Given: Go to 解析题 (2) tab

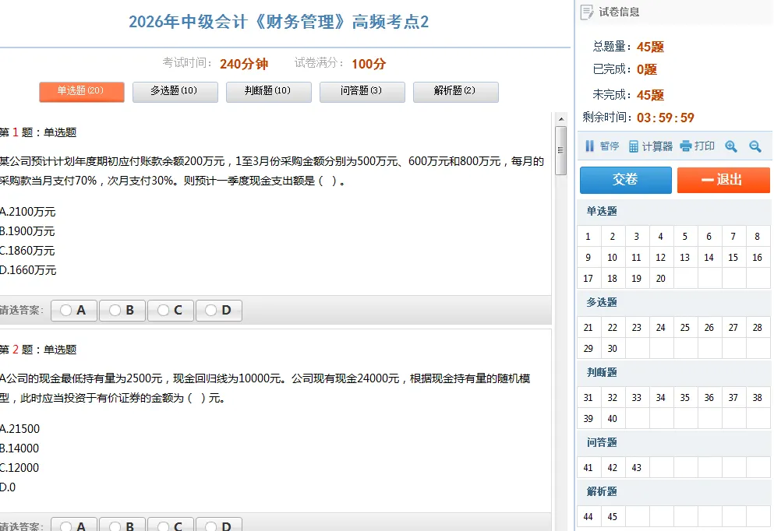Looking at the screenshot, I should 456,92.
